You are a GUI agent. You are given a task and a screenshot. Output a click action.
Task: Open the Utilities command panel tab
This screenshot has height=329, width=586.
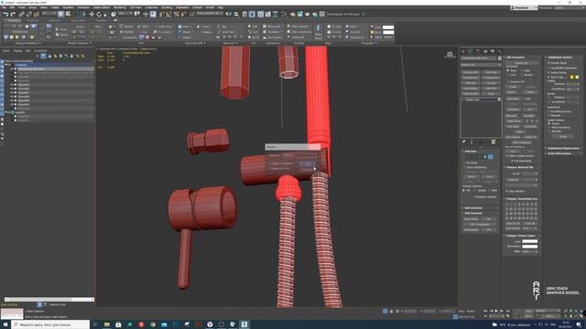click(x=500, y=51)
